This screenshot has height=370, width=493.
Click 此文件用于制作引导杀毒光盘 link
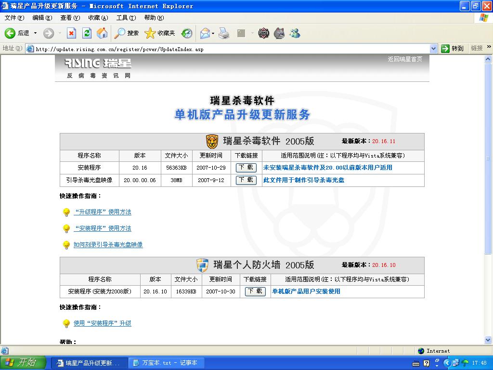[x=304, y=180]
